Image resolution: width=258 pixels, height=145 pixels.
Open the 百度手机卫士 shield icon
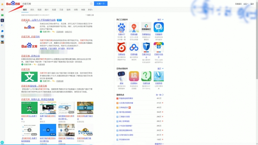(x=146, y=47)
